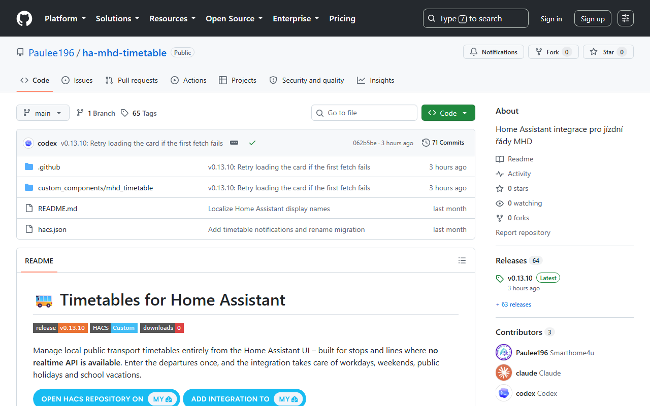
Task: Open 'Localize Home Assistant display names' commit
Action: [269, 209]
